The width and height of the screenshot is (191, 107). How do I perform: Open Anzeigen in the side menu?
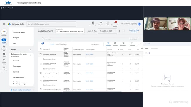point(16,38)
